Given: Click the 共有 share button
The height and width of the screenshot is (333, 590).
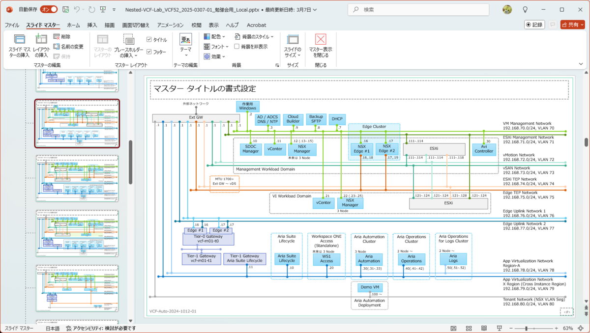Looking at the screenshot, I should click(573, 25).
